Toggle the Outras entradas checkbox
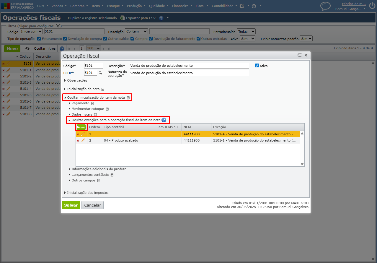377x263 pixels. [x=199, y=39]
